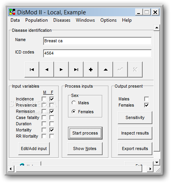Image resolution: width=171 pixels, height=183 pixels.
Task: Toggle Prevalence male checkbox
Action: tap(44, 105)
